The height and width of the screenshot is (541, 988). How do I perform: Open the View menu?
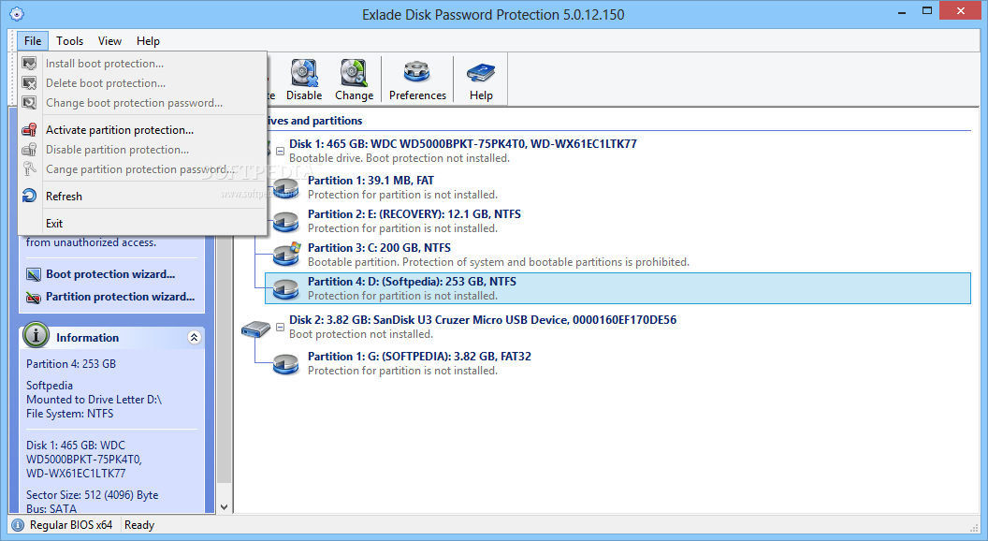tap(109, 41)
